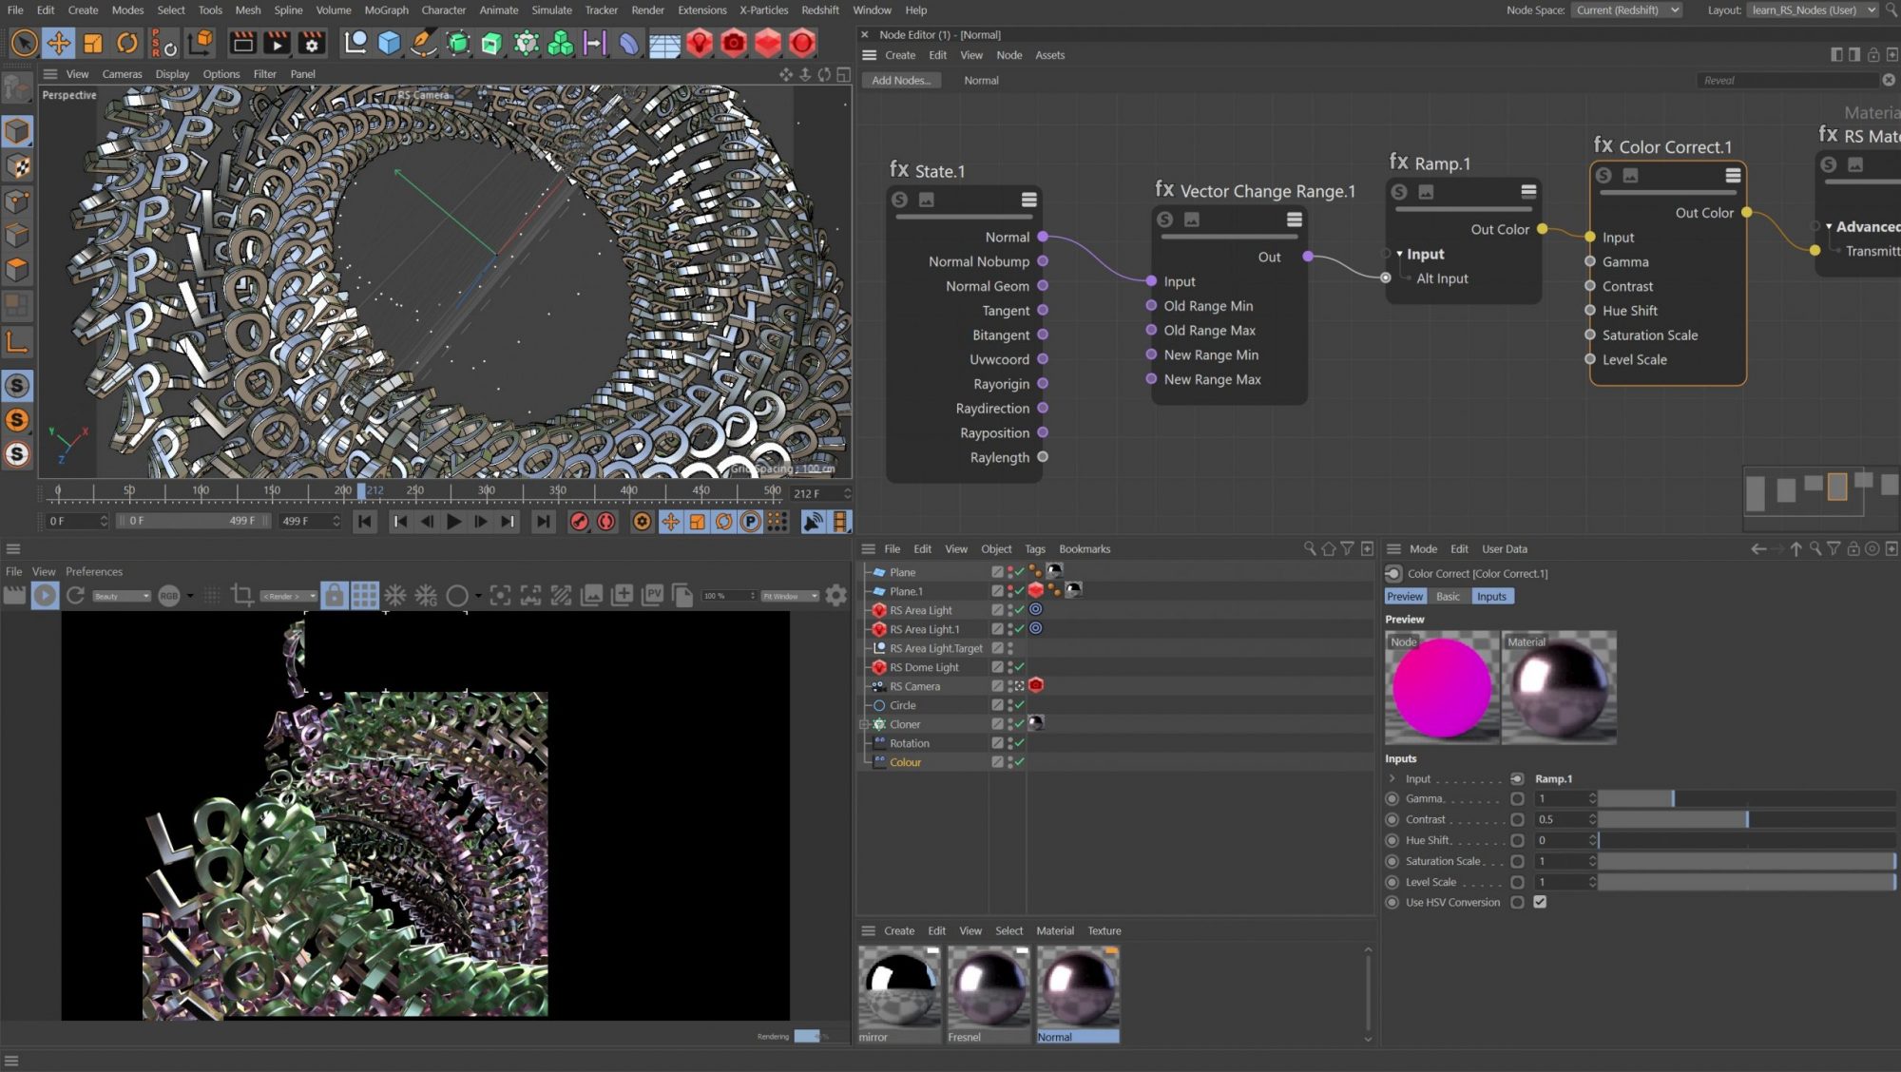Go to end of animation button

[543, 521]
